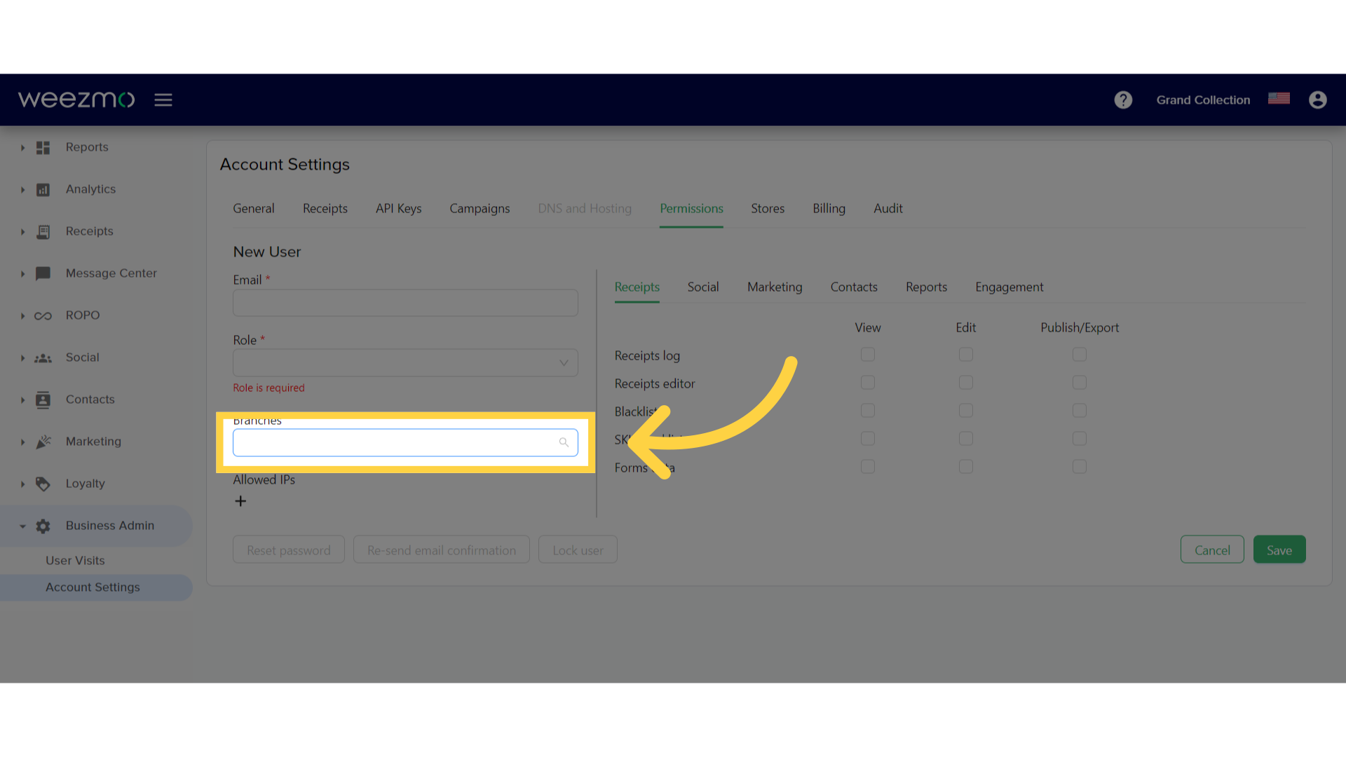Expand the Reports sidebar arrow

22,148
